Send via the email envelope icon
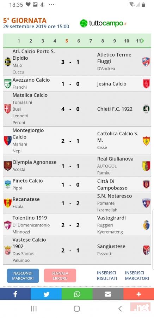 (x=108, y=294)
